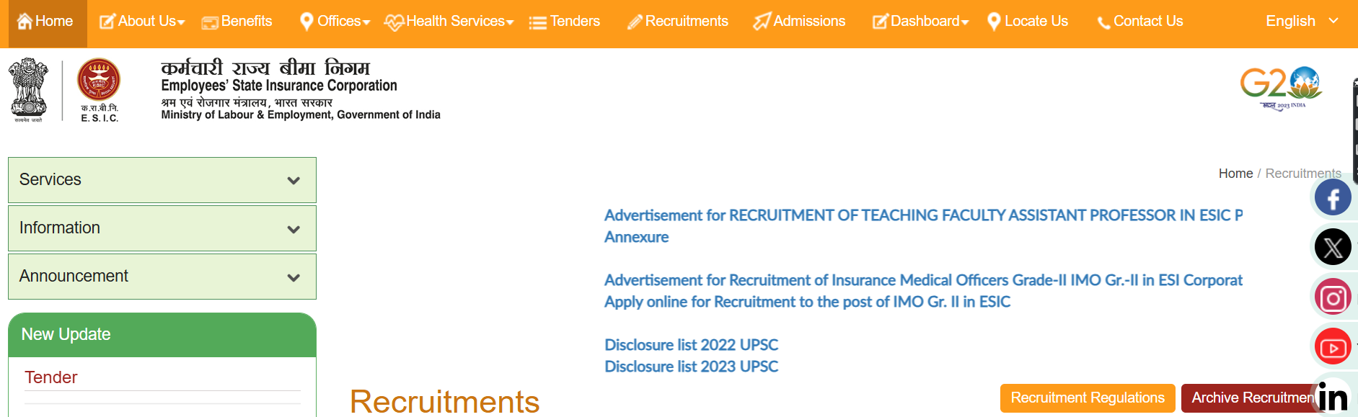
Task: Open the English language dropdown
Action: 1301,22
